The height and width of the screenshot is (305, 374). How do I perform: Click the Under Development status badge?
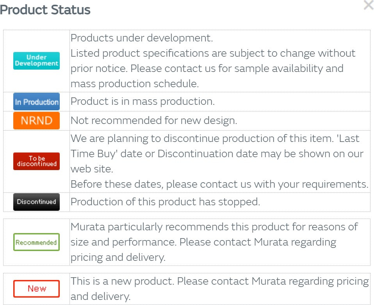click(36, 61)
